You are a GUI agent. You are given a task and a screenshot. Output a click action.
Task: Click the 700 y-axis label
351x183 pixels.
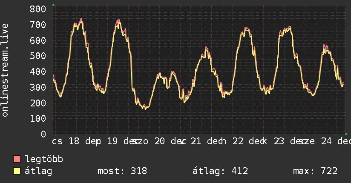click(38, 25)
